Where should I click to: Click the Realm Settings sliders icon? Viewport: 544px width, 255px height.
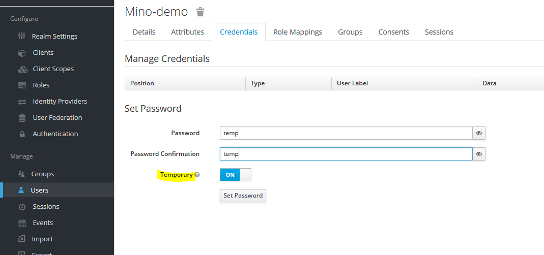[21, 36]
